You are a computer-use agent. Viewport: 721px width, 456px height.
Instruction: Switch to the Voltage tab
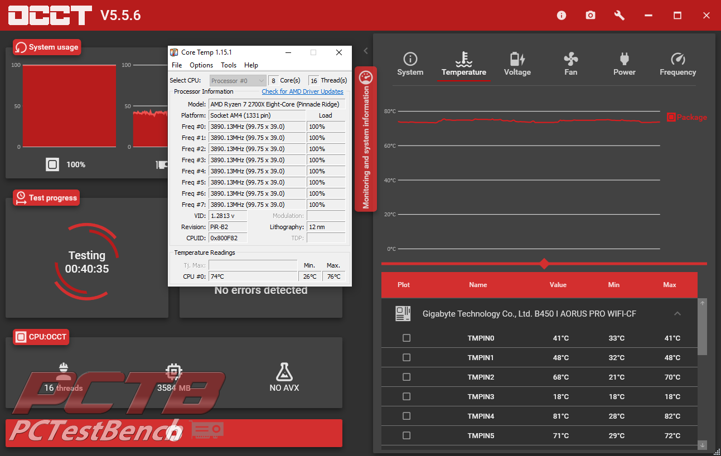[517, 65]
